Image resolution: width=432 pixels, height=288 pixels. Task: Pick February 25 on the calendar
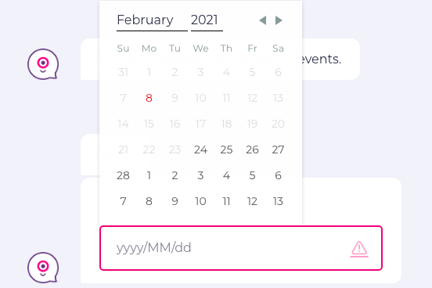tap(226, 149)
